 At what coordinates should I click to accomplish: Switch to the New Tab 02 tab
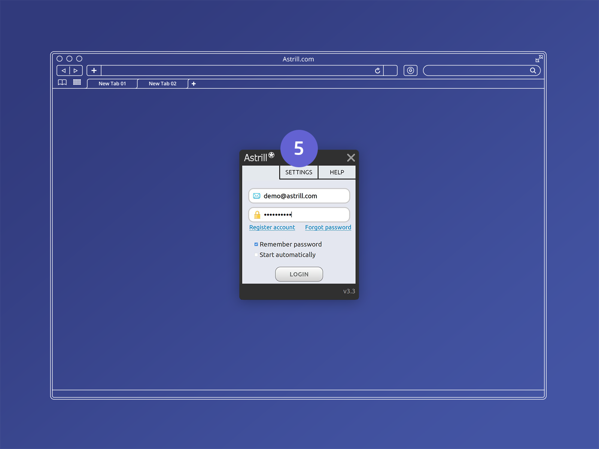162,84
